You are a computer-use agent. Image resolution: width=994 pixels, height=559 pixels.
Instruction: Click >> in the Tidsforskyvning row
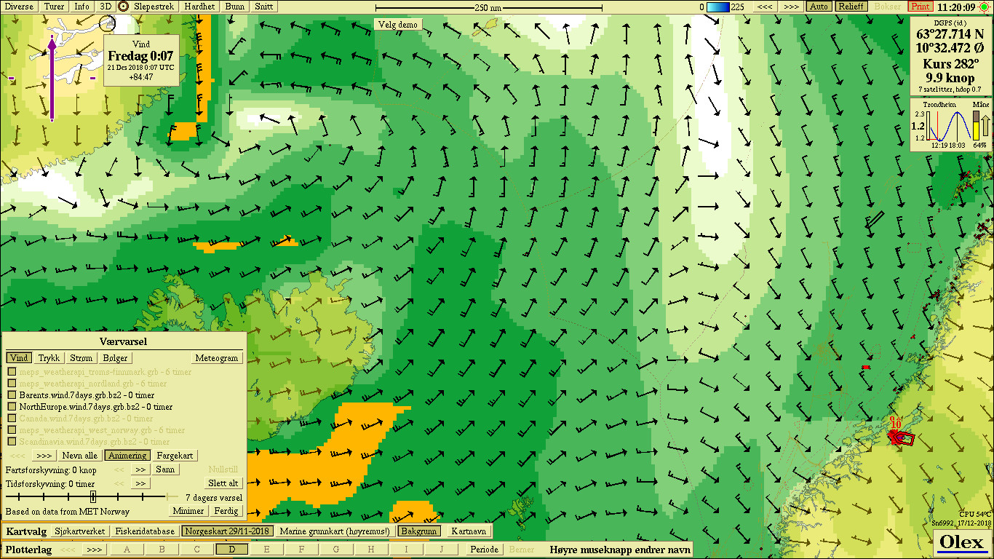pos(140,483)
